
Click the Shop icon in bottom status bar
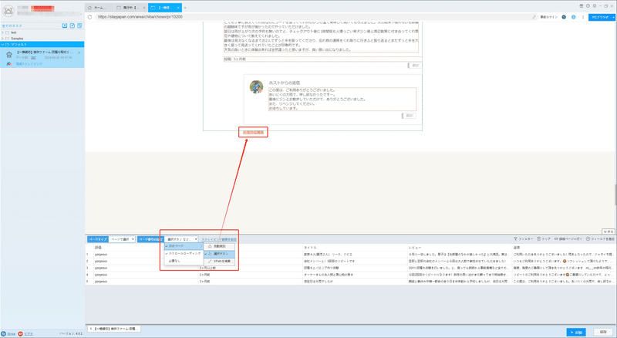[x=4, y=333]
